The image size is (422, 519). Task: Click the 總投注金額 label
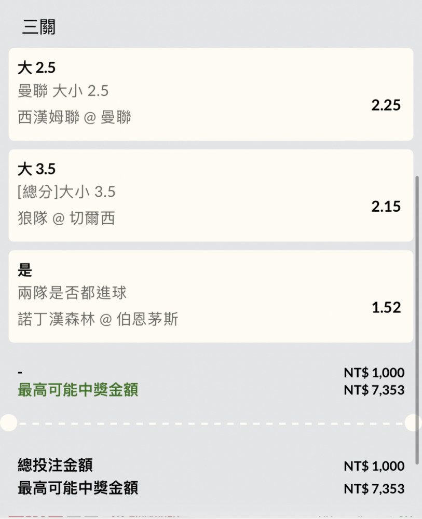[x=55, y=465]
